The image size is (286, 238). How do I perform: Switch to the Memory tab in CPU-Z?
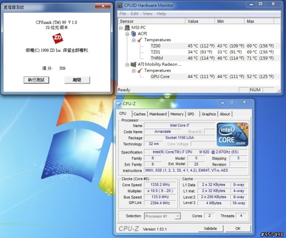(177, 114)
